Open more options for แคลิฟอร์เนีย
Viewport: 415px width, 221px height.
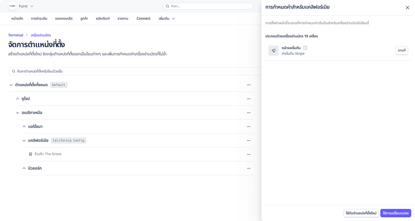point(249,140)
